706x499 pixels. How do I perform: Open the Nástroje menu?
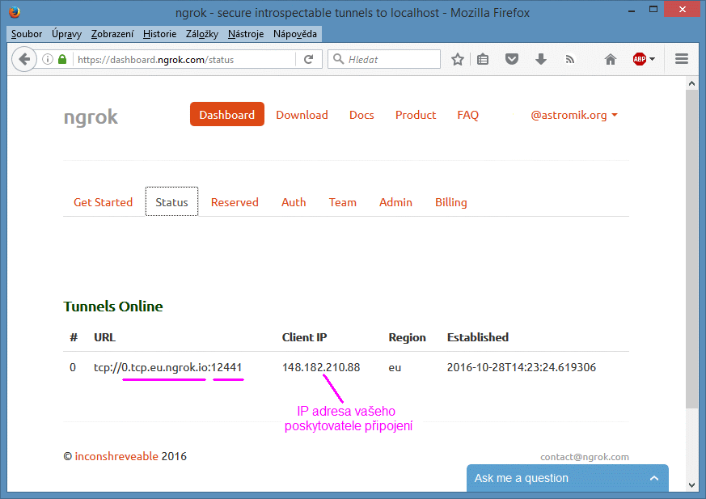click(x=245, y=34)
